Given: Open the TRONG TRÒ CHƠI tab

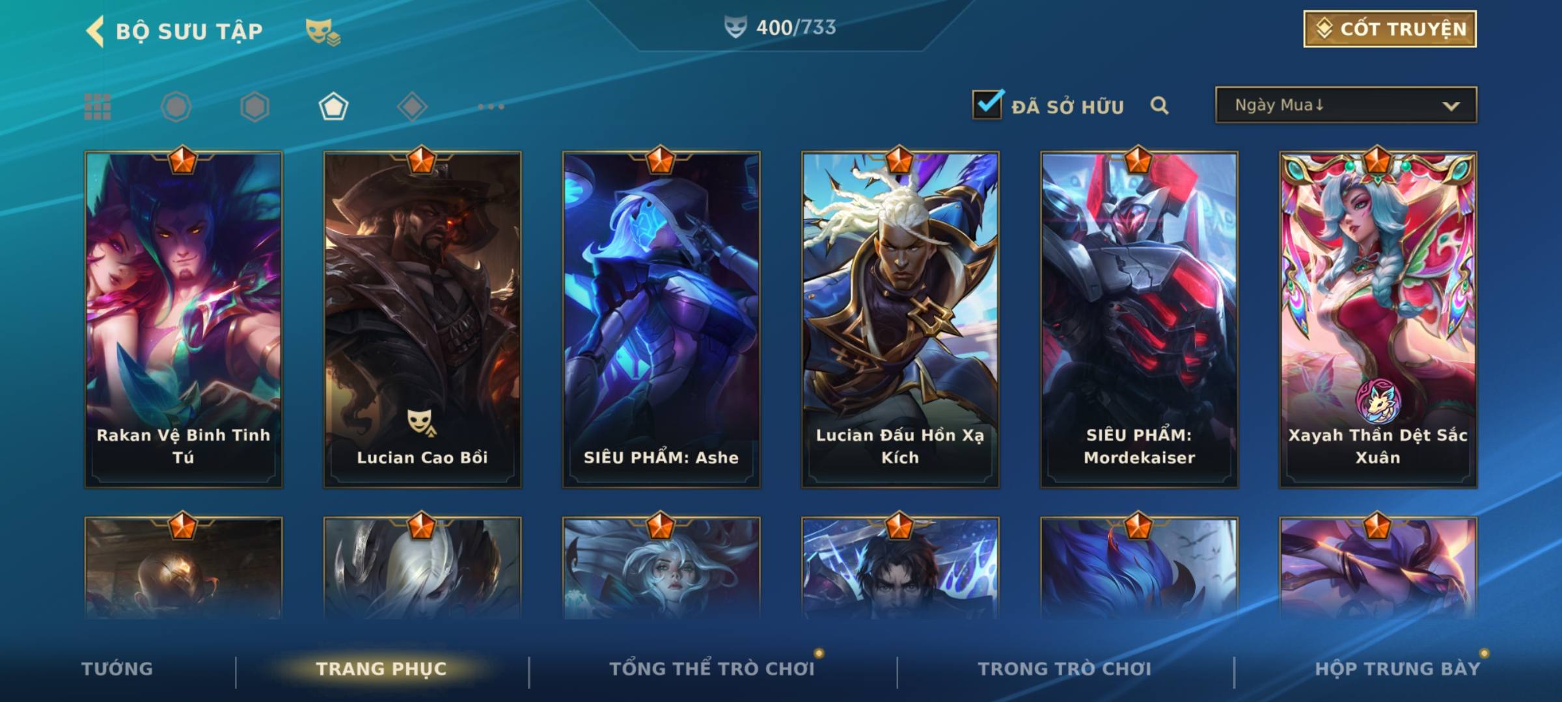Looking at the screenshot, I should (1065, 669).
